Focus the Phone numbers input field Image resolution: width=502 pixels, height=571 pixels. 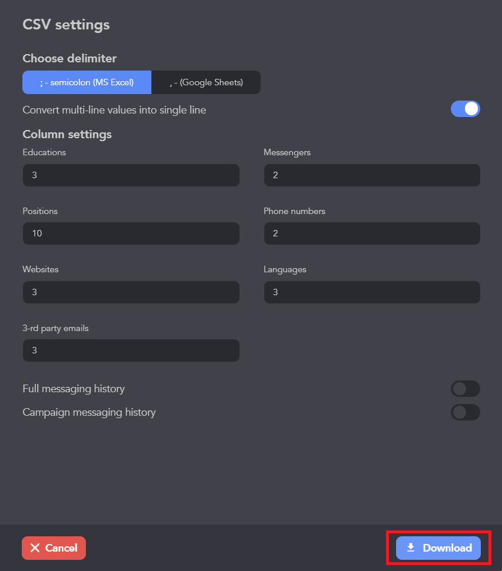[x=371, y=233]
